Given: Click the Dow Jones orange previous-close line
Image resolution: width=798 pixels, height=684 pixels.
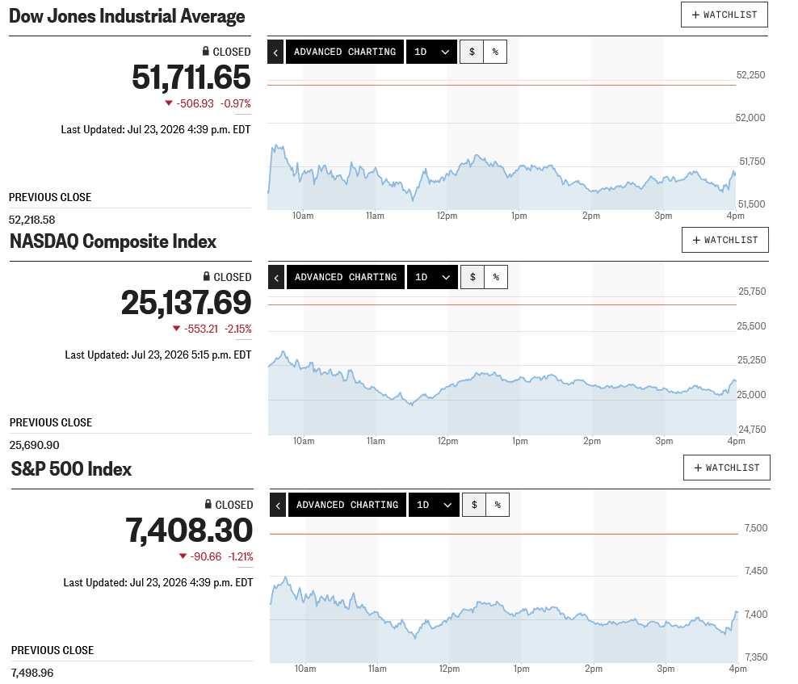Looking at the screenshot, I should (502, 85).
